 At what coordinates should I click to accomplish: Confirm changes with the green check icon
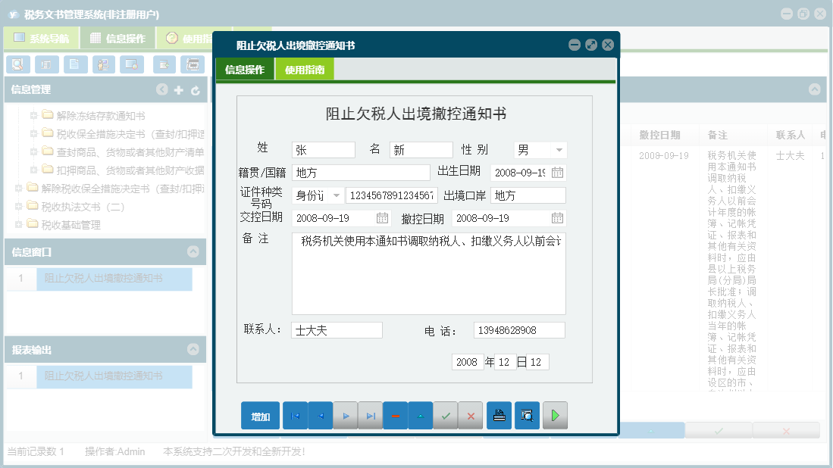click(x=446, y=415)
